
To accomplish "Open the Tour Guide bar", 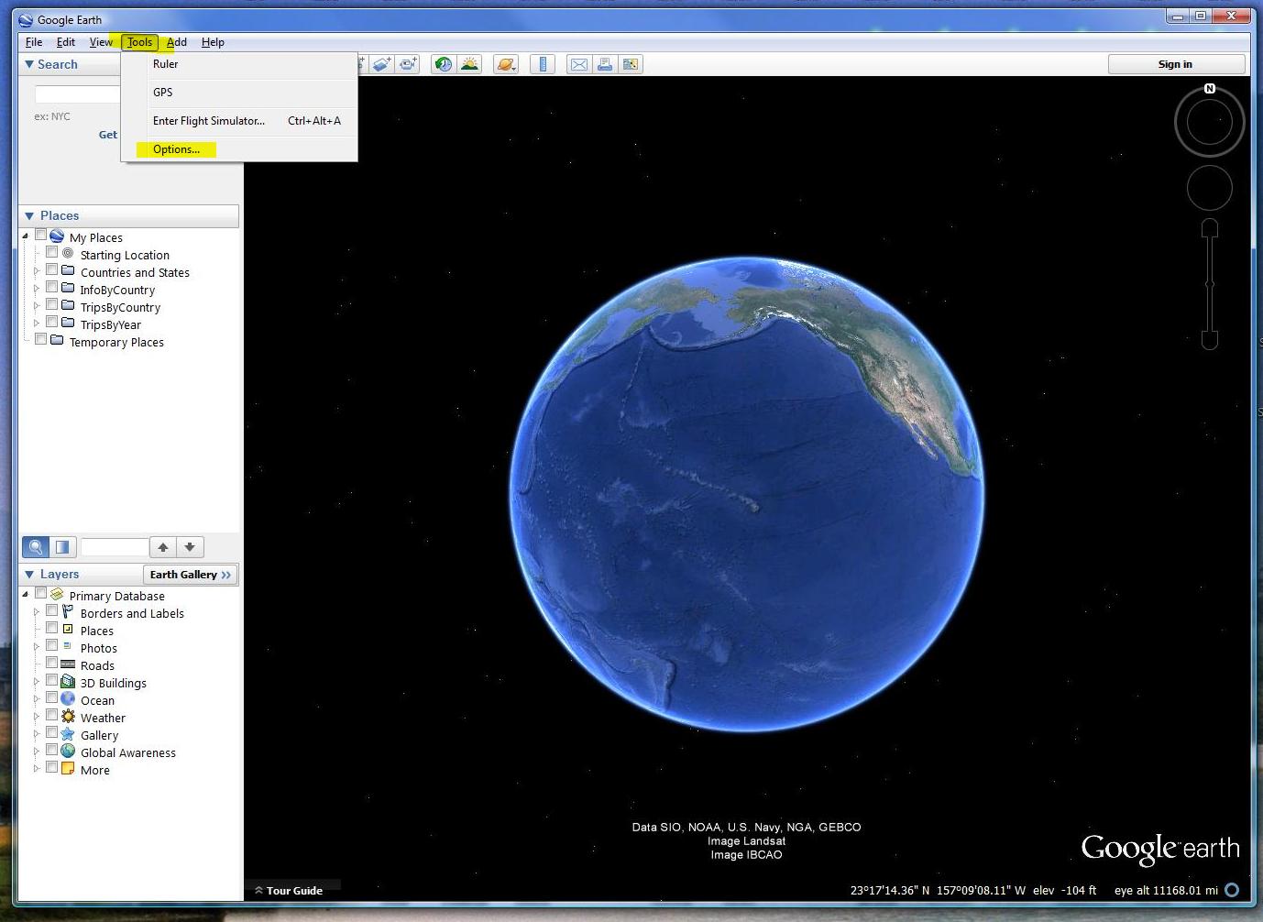I will [292, 890].
